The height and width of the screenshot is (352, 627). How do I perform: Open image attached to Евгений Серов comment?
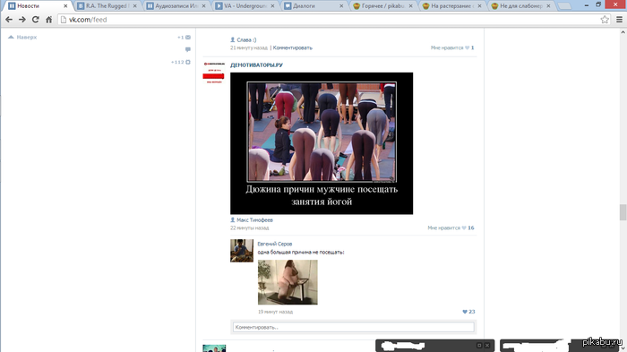288,282
